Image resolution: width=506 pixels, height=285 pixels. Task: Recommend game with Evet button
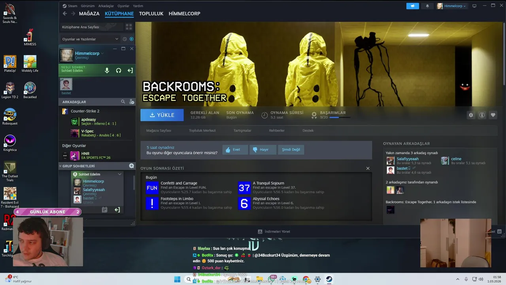[235, 150]
